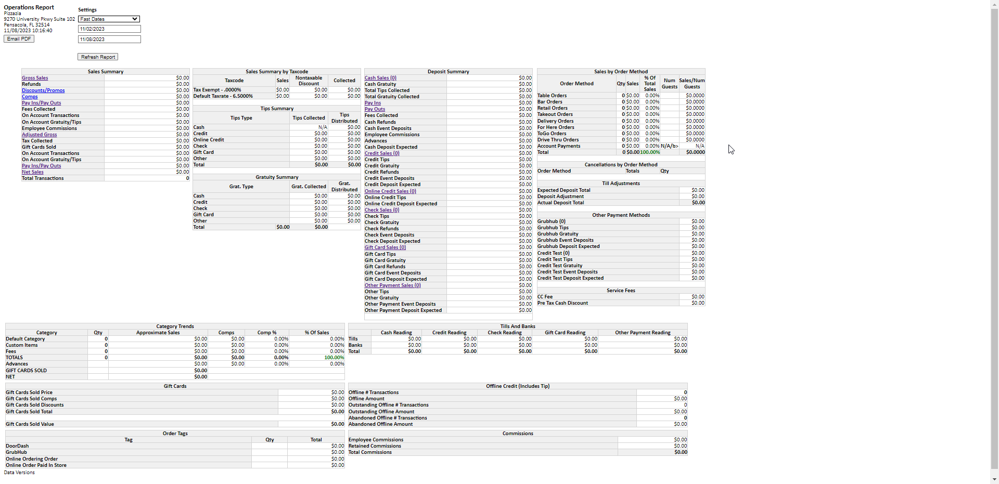Click the Total Transactions row label
The image size is (999, 484).
43,178
